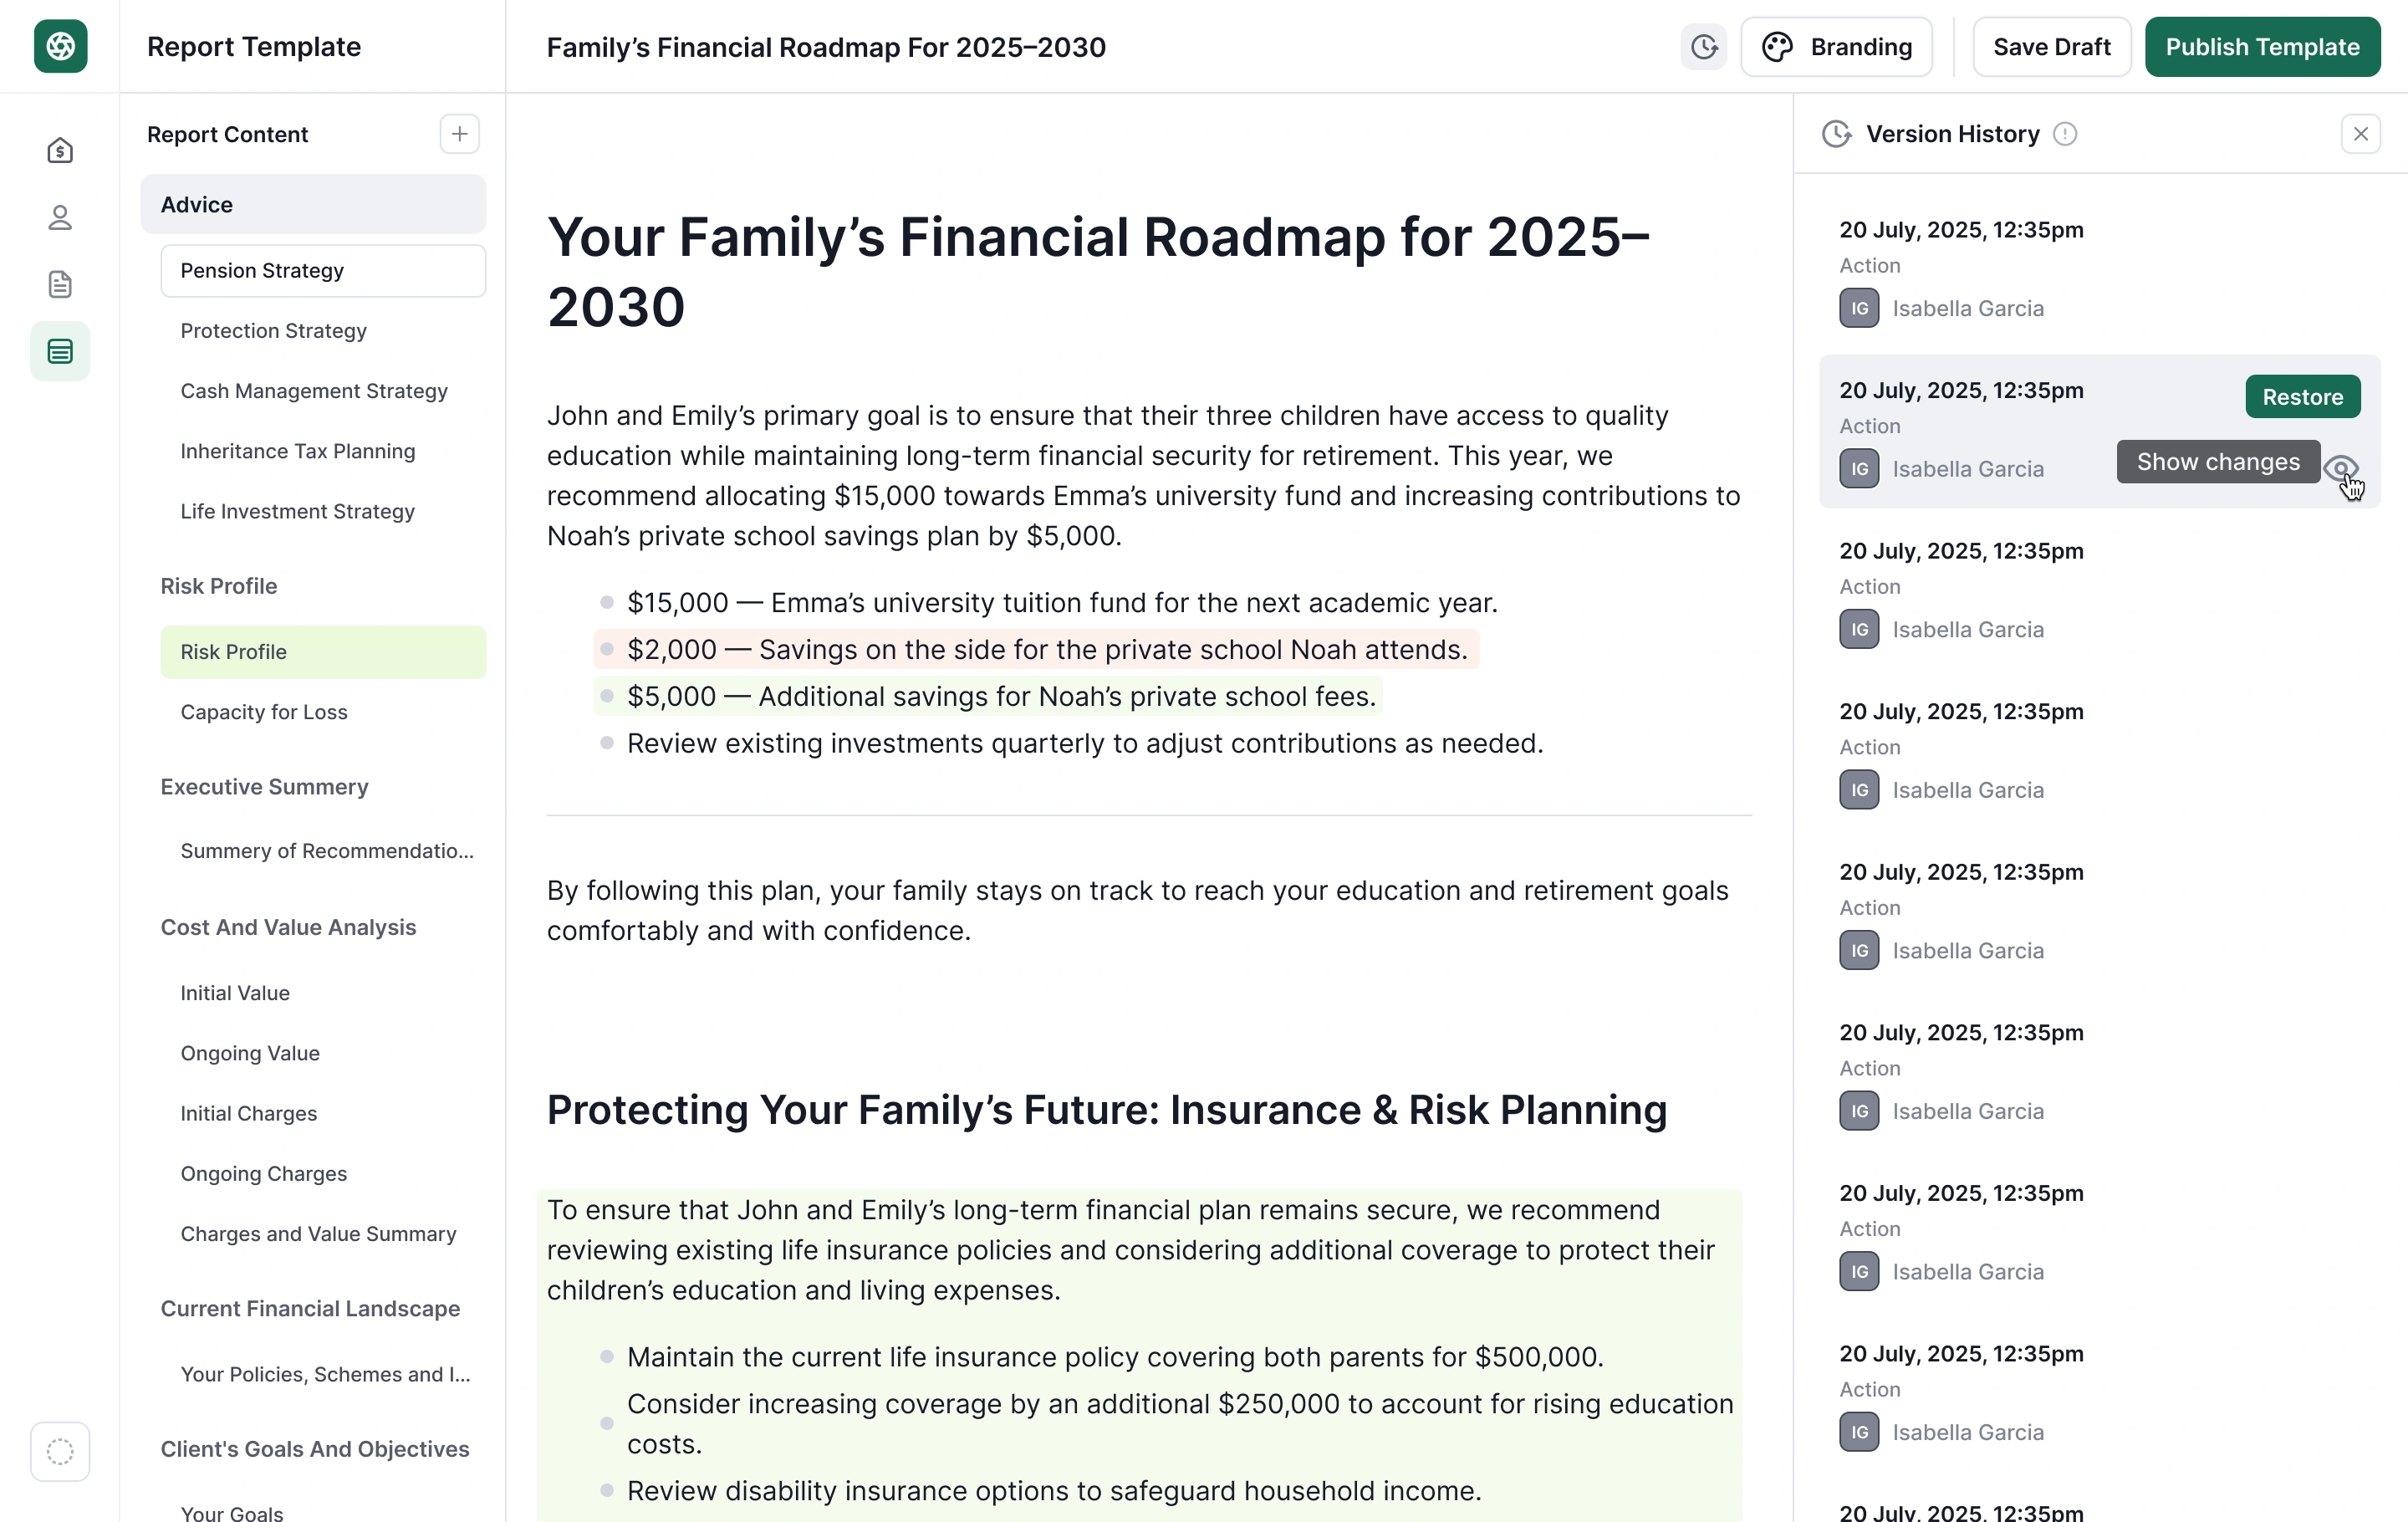
Task: Click Publish Template button
Action: click(2262, 47)
